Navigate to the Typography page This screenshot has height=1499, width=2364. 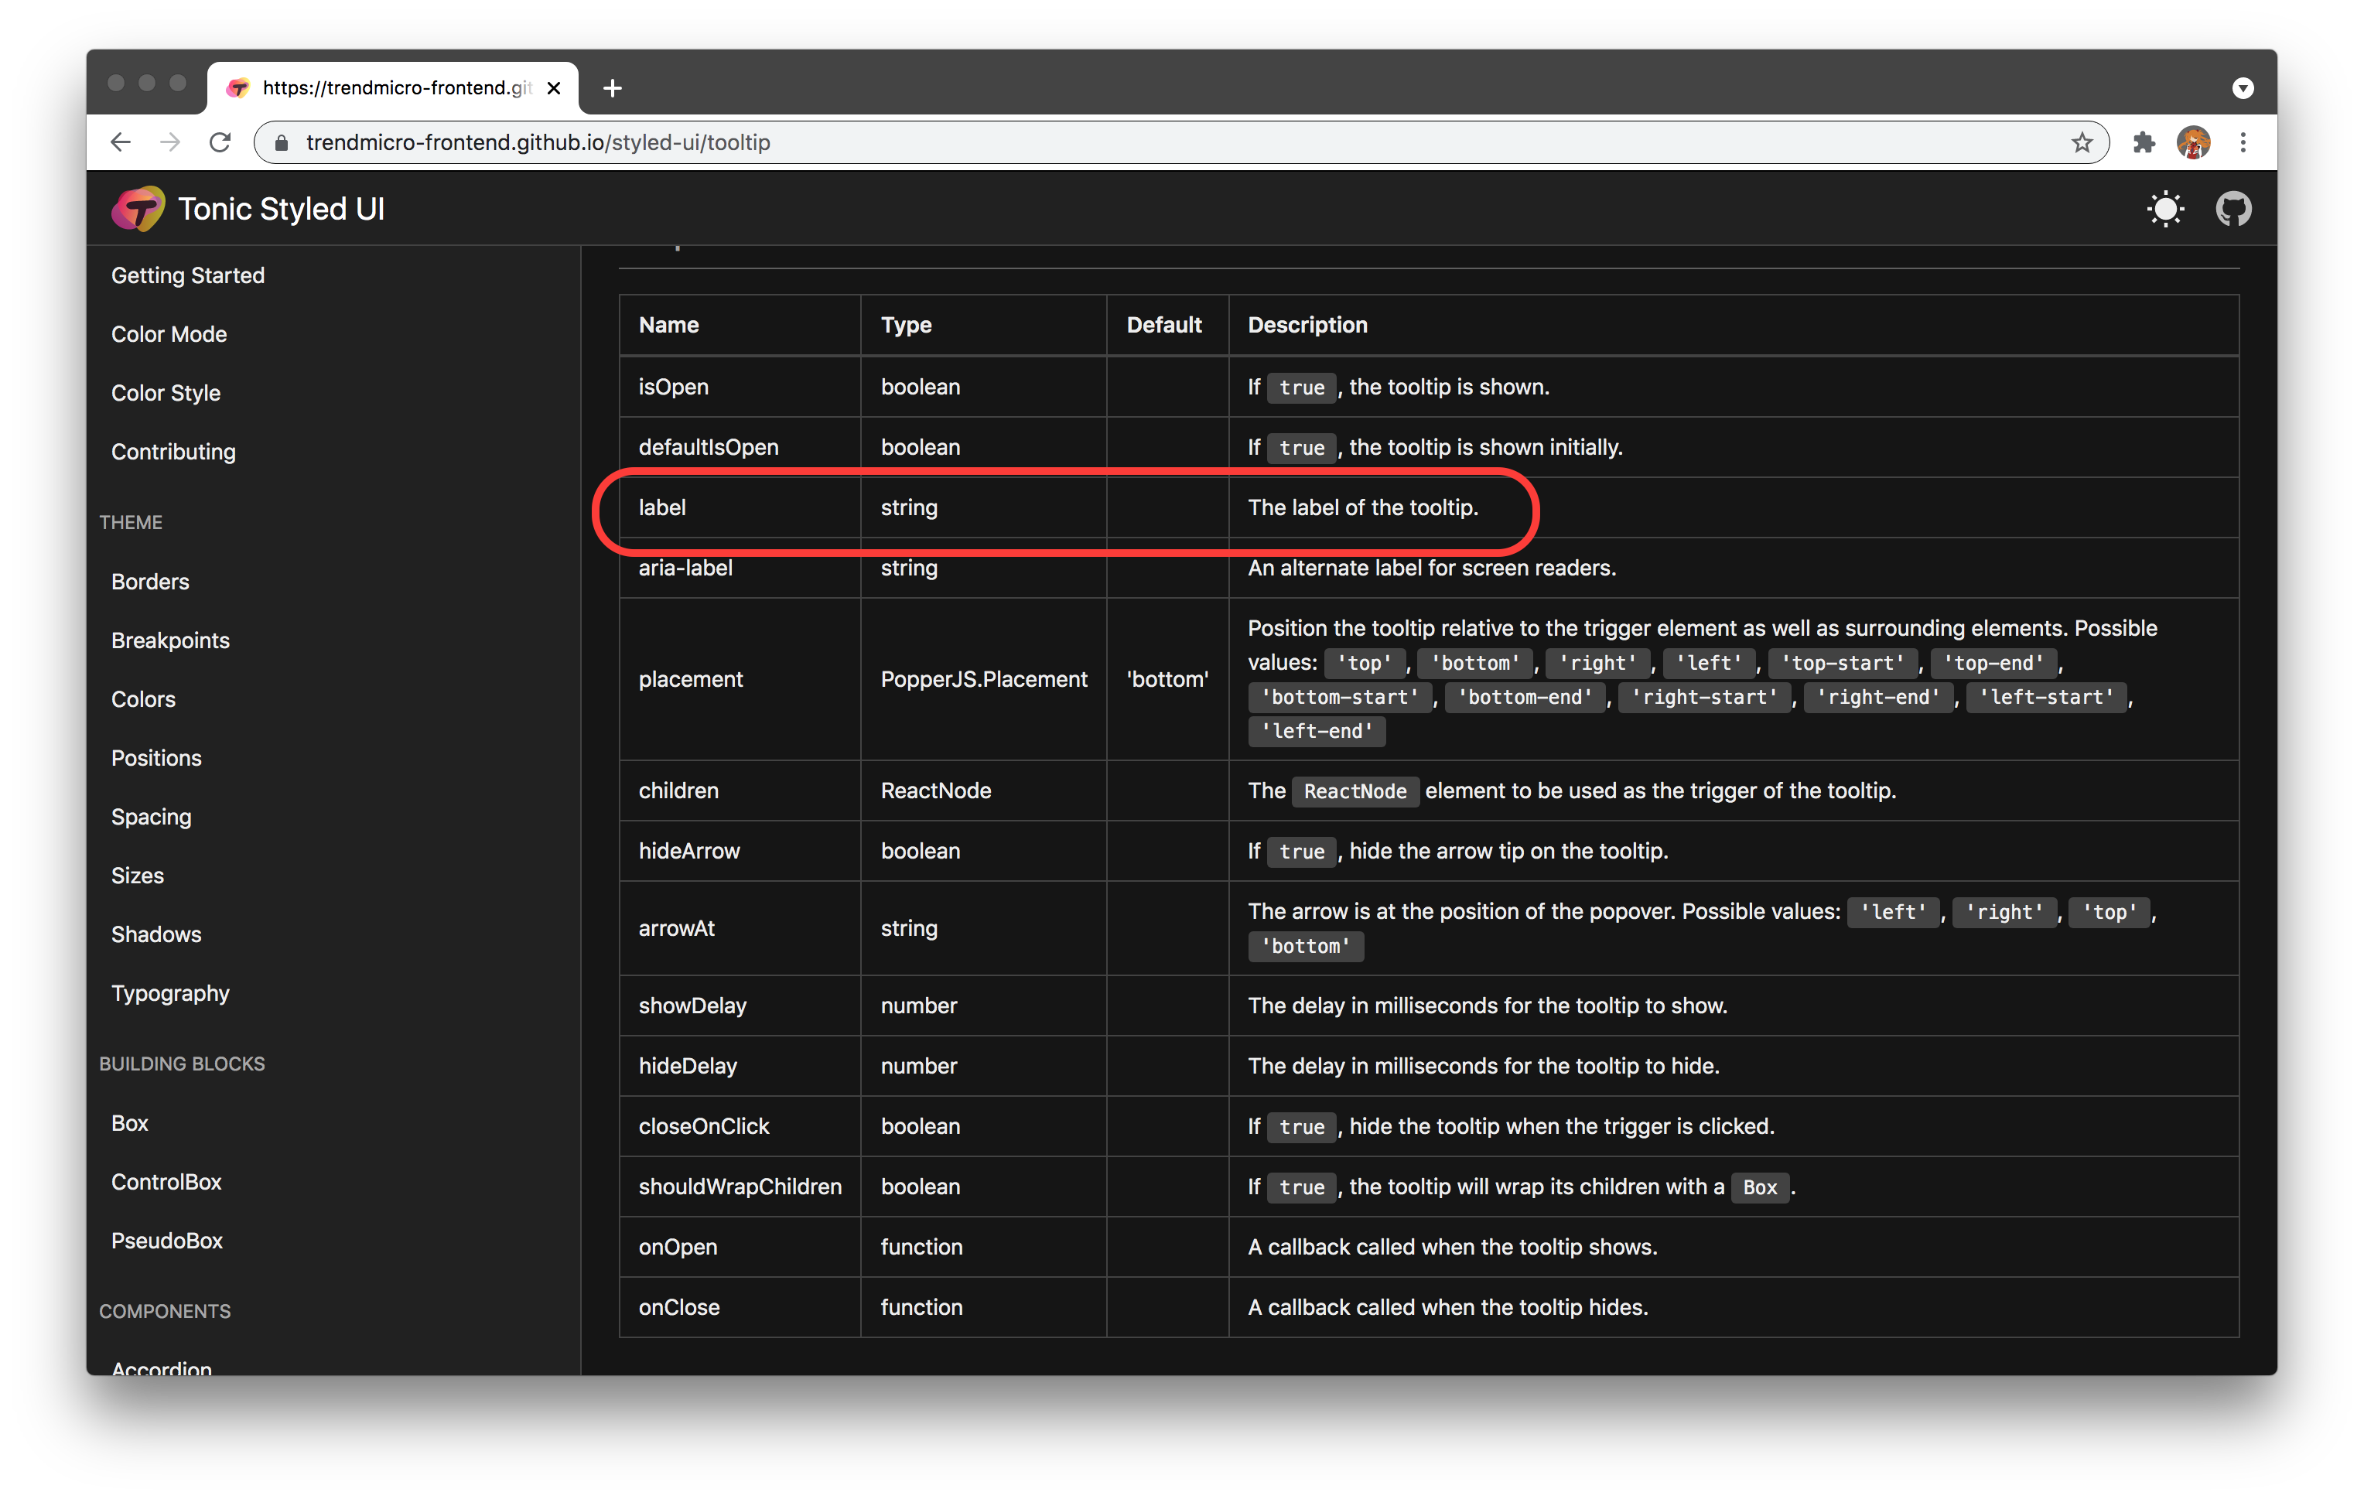pyautogui.click(x=170, y=992)
